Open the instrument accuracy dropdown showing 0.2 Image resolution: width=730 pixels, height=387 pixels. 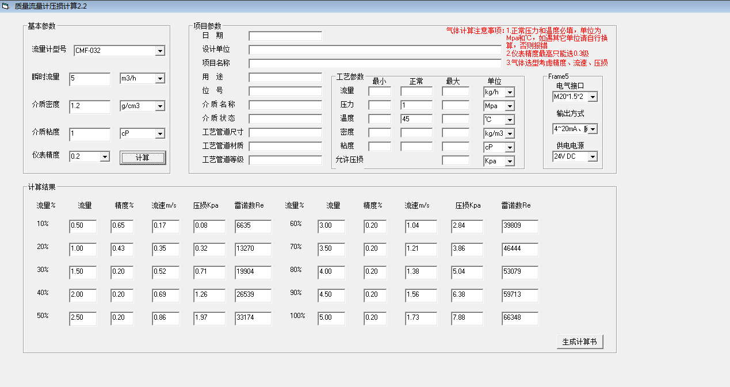pyautogui.click(x=104, y=156)
